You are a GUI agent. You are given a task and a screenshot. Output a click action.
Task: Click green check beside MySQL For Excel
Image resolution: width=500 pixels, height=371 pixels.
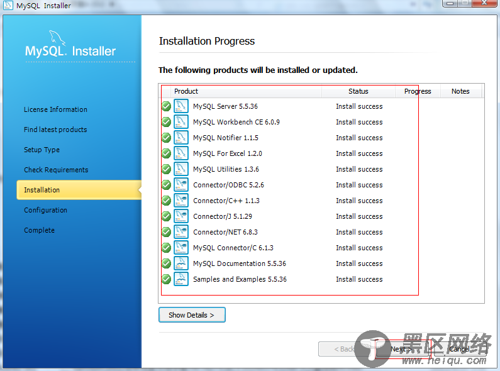pyautogui.click(x=166, y=153)
